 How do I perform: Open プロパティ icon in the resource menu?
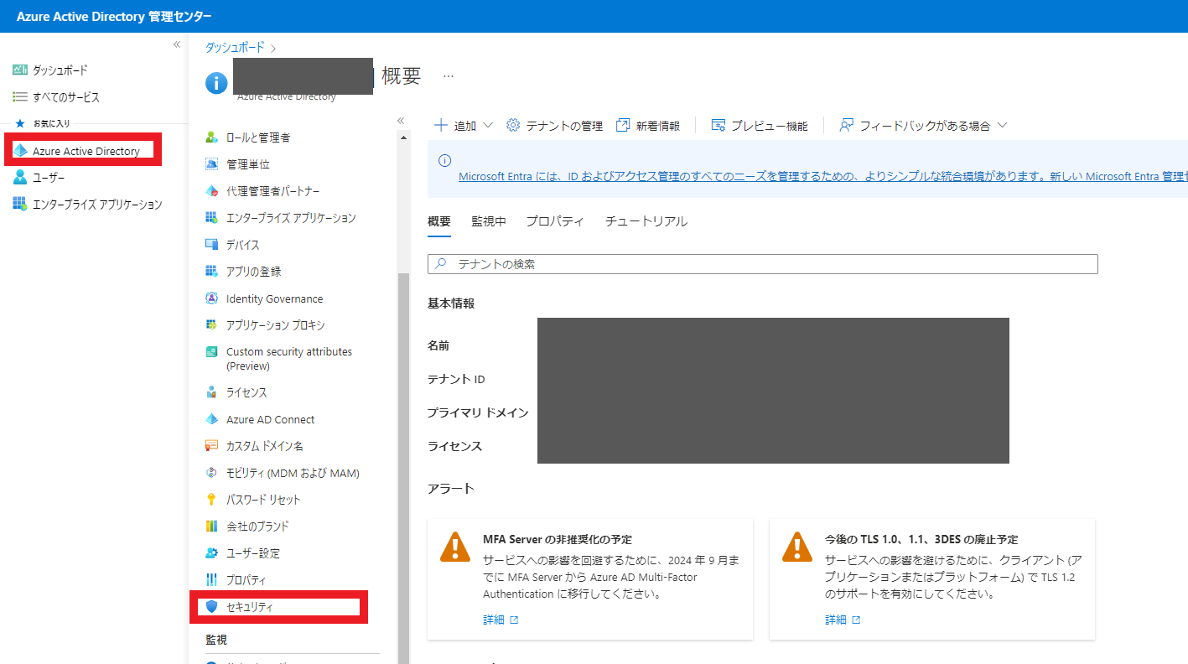[x=211, y=580]
